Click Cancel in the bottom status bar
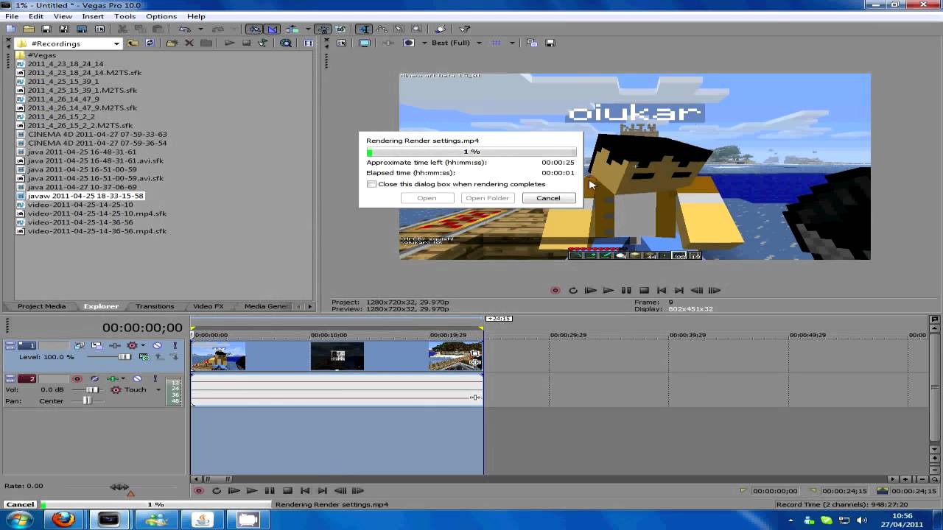 coord(20,504)
